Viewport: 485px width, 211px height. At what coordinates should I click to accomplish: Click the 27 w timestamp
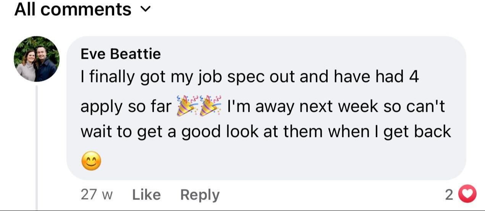pyautogui.click(x=97, y=195)
